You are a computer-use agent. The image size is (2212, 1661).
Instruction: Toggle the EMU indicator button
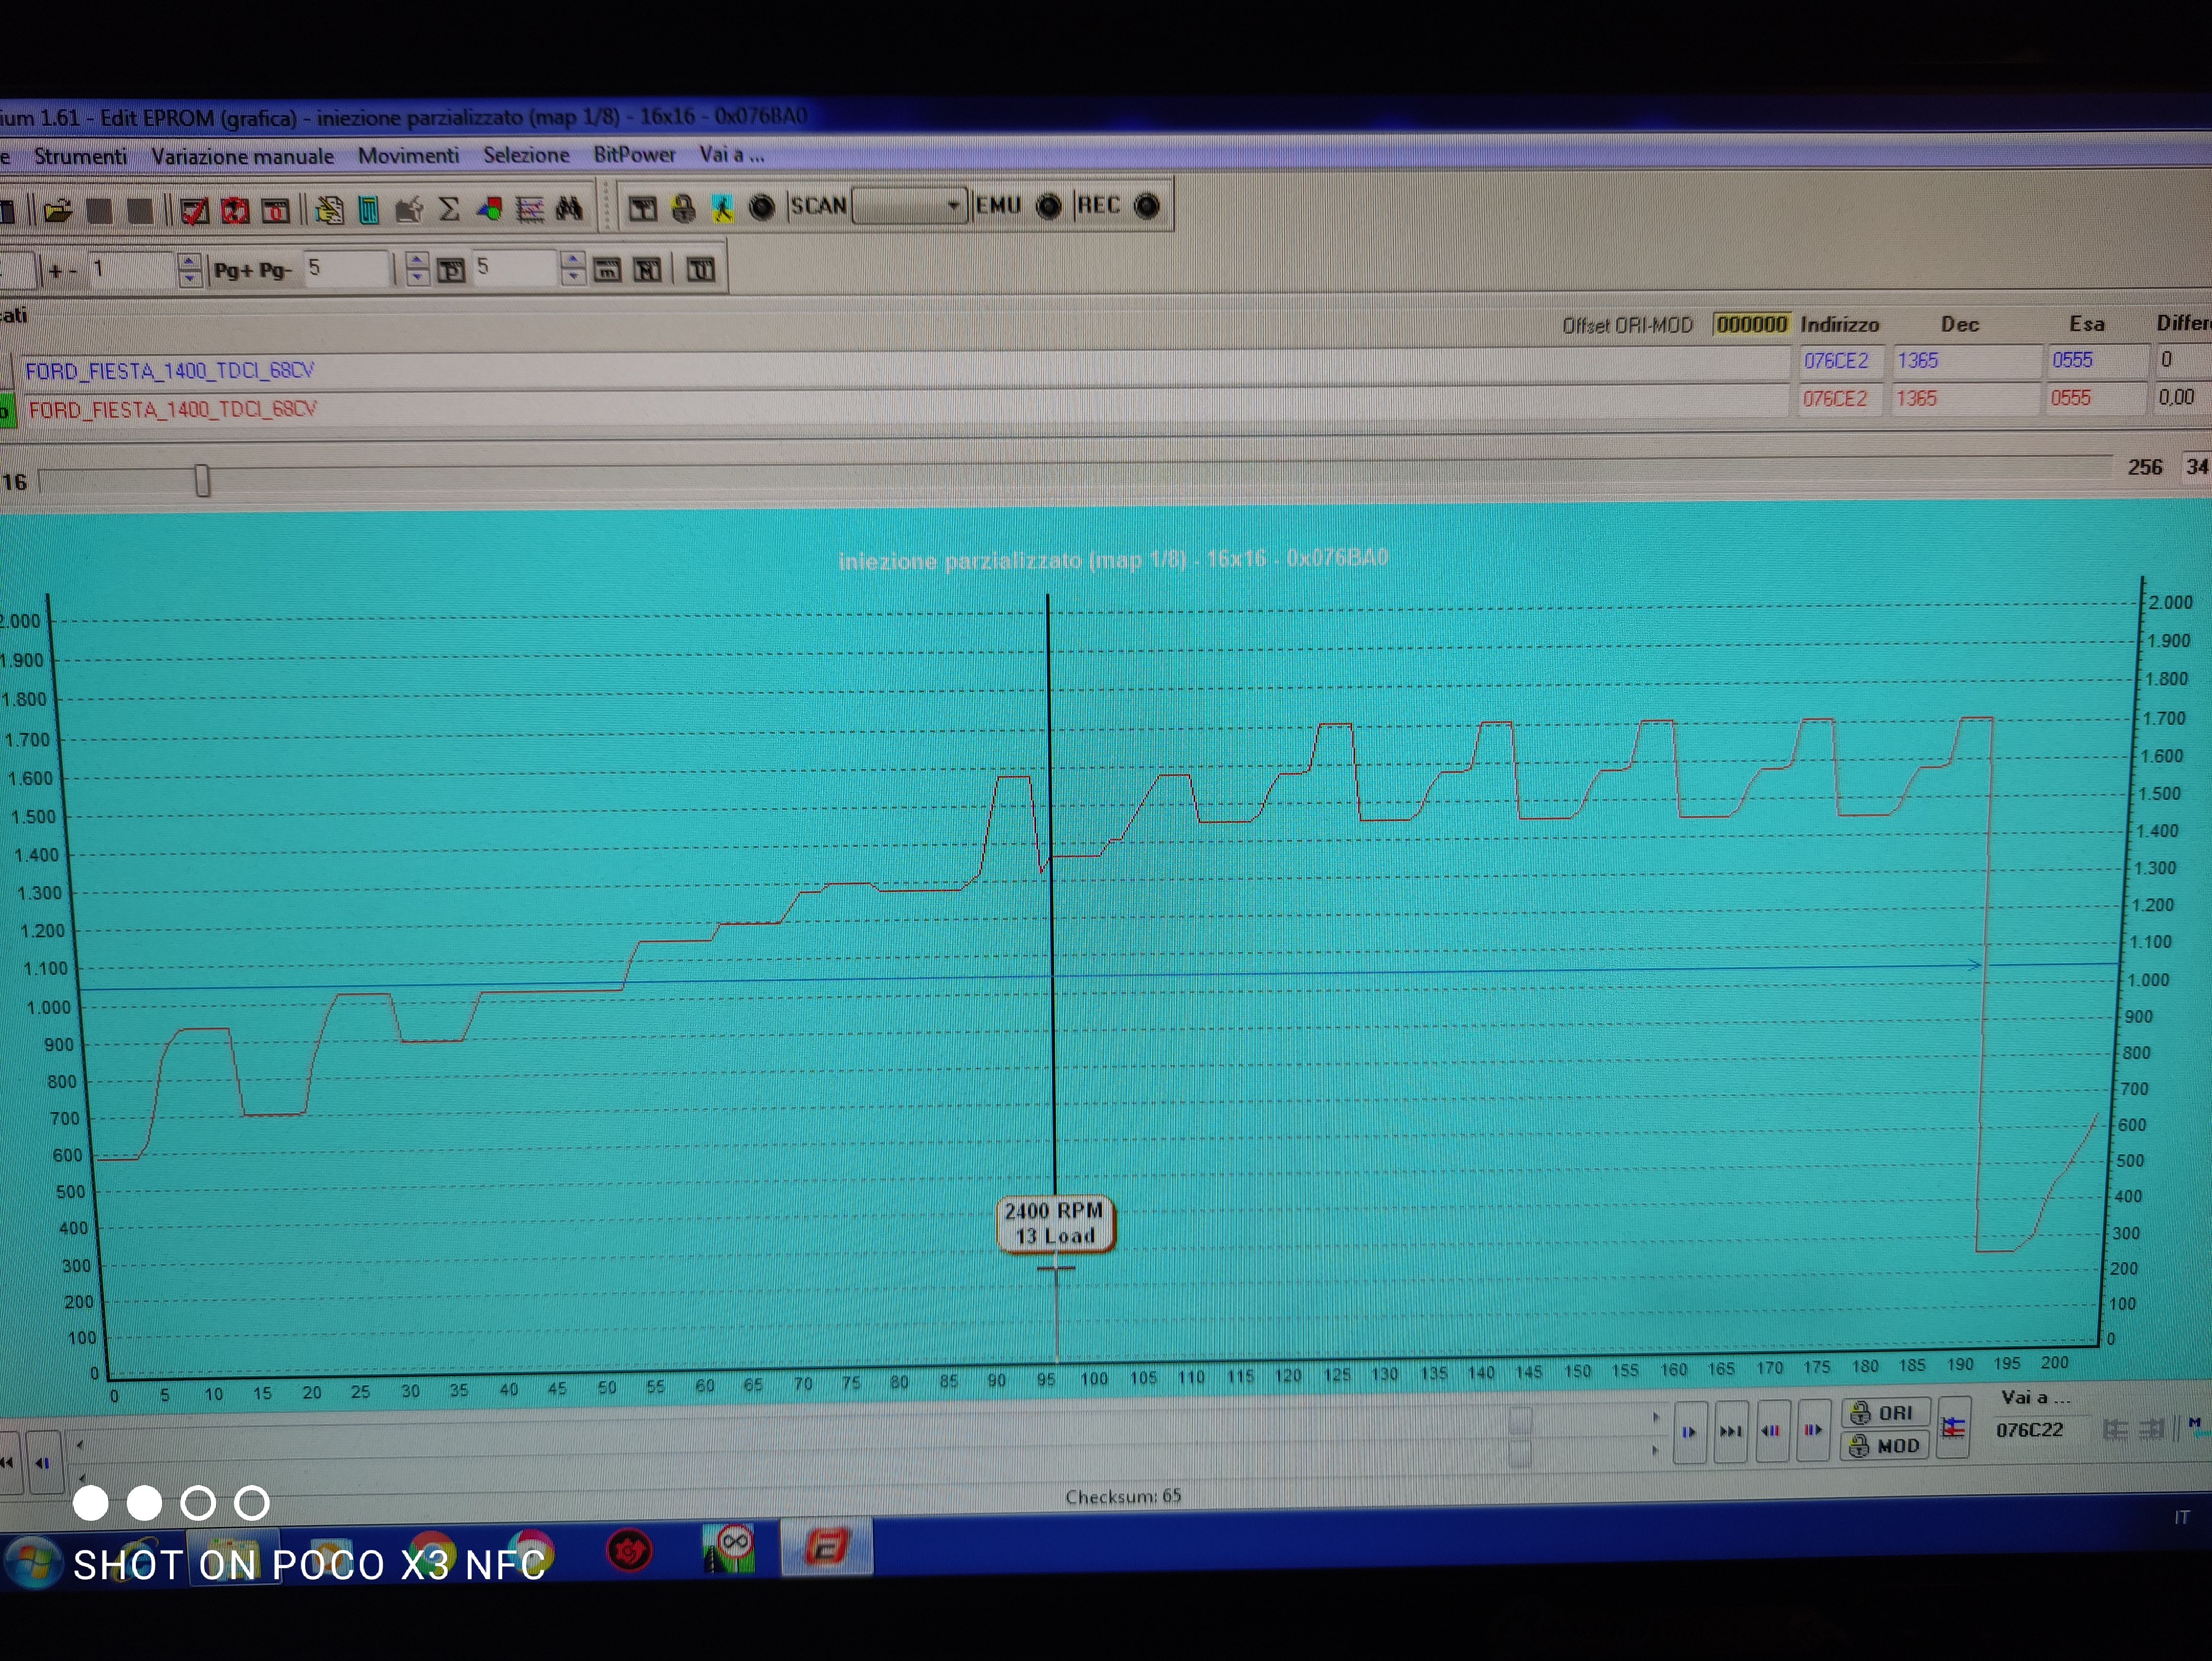click(x=1049, y=206)
